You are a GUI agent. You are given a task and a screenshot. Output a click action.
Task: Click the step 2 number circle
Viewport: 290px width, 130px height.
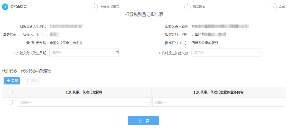click(x=95, y=7)
